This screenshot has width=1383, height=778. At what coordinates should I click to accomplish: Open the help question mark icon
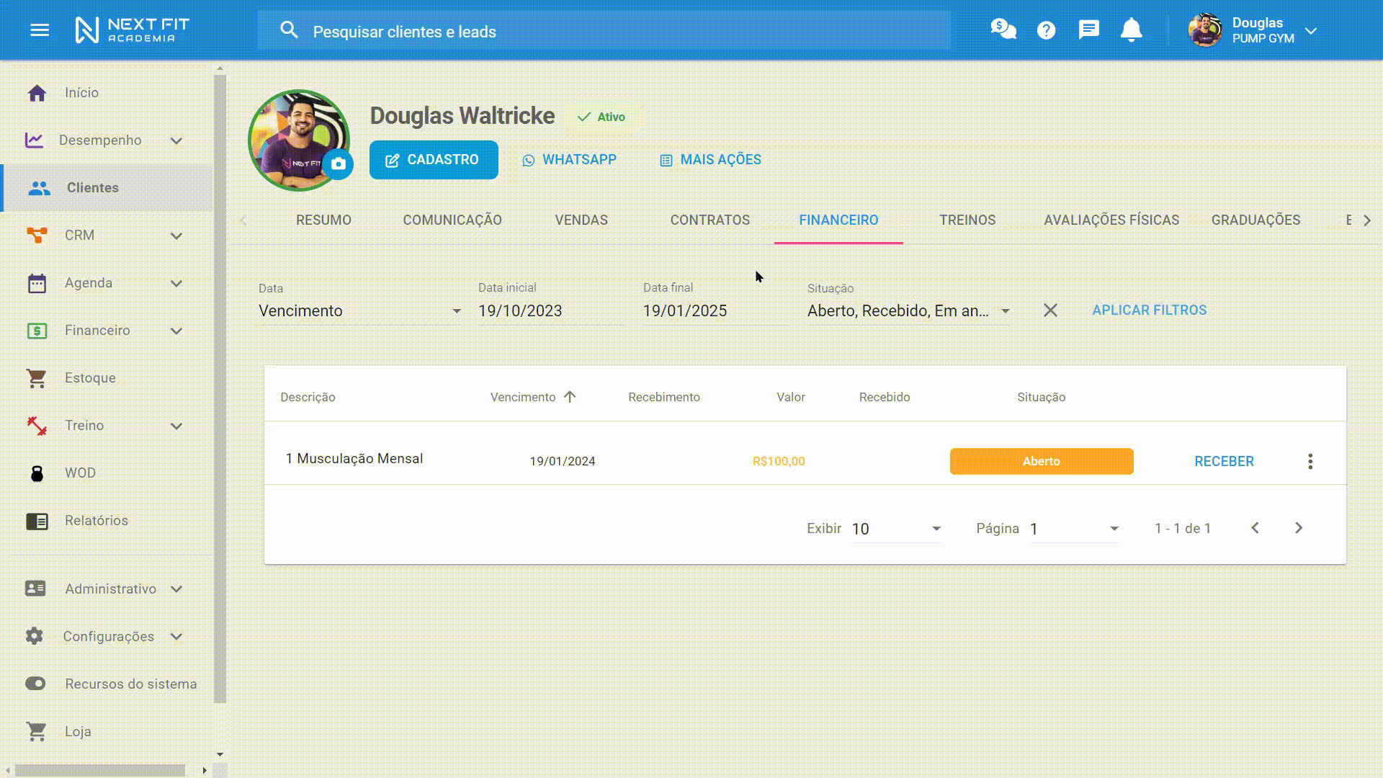coord(1046,30)
